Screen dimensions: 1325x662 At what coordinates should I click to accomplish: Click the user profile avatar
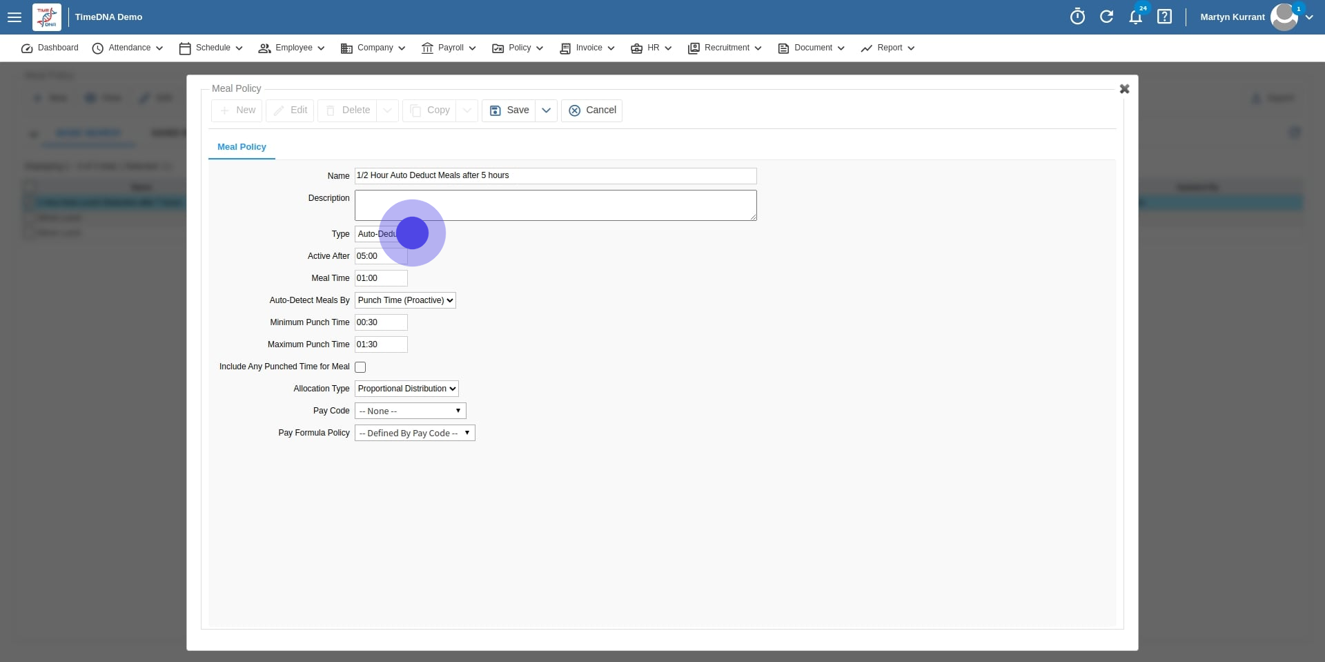click(x=1284, y=17)
